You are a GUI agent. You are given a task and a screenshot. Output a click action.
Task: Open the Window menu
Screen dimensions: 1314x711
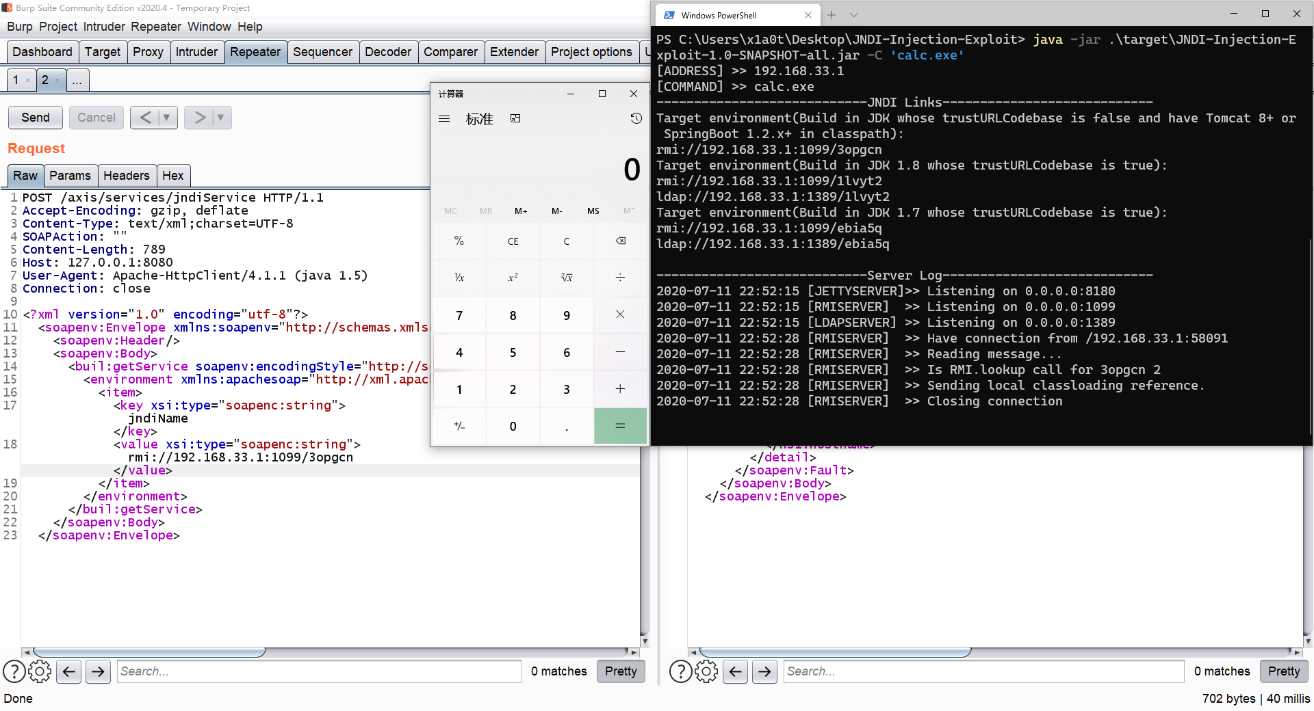pos(209,27)
